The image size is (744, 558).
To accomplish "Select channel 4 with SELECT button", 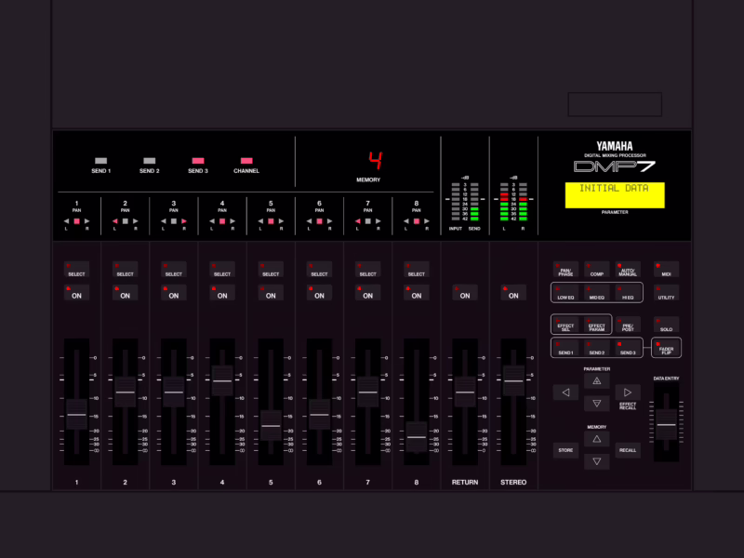I will pos(222,269).
